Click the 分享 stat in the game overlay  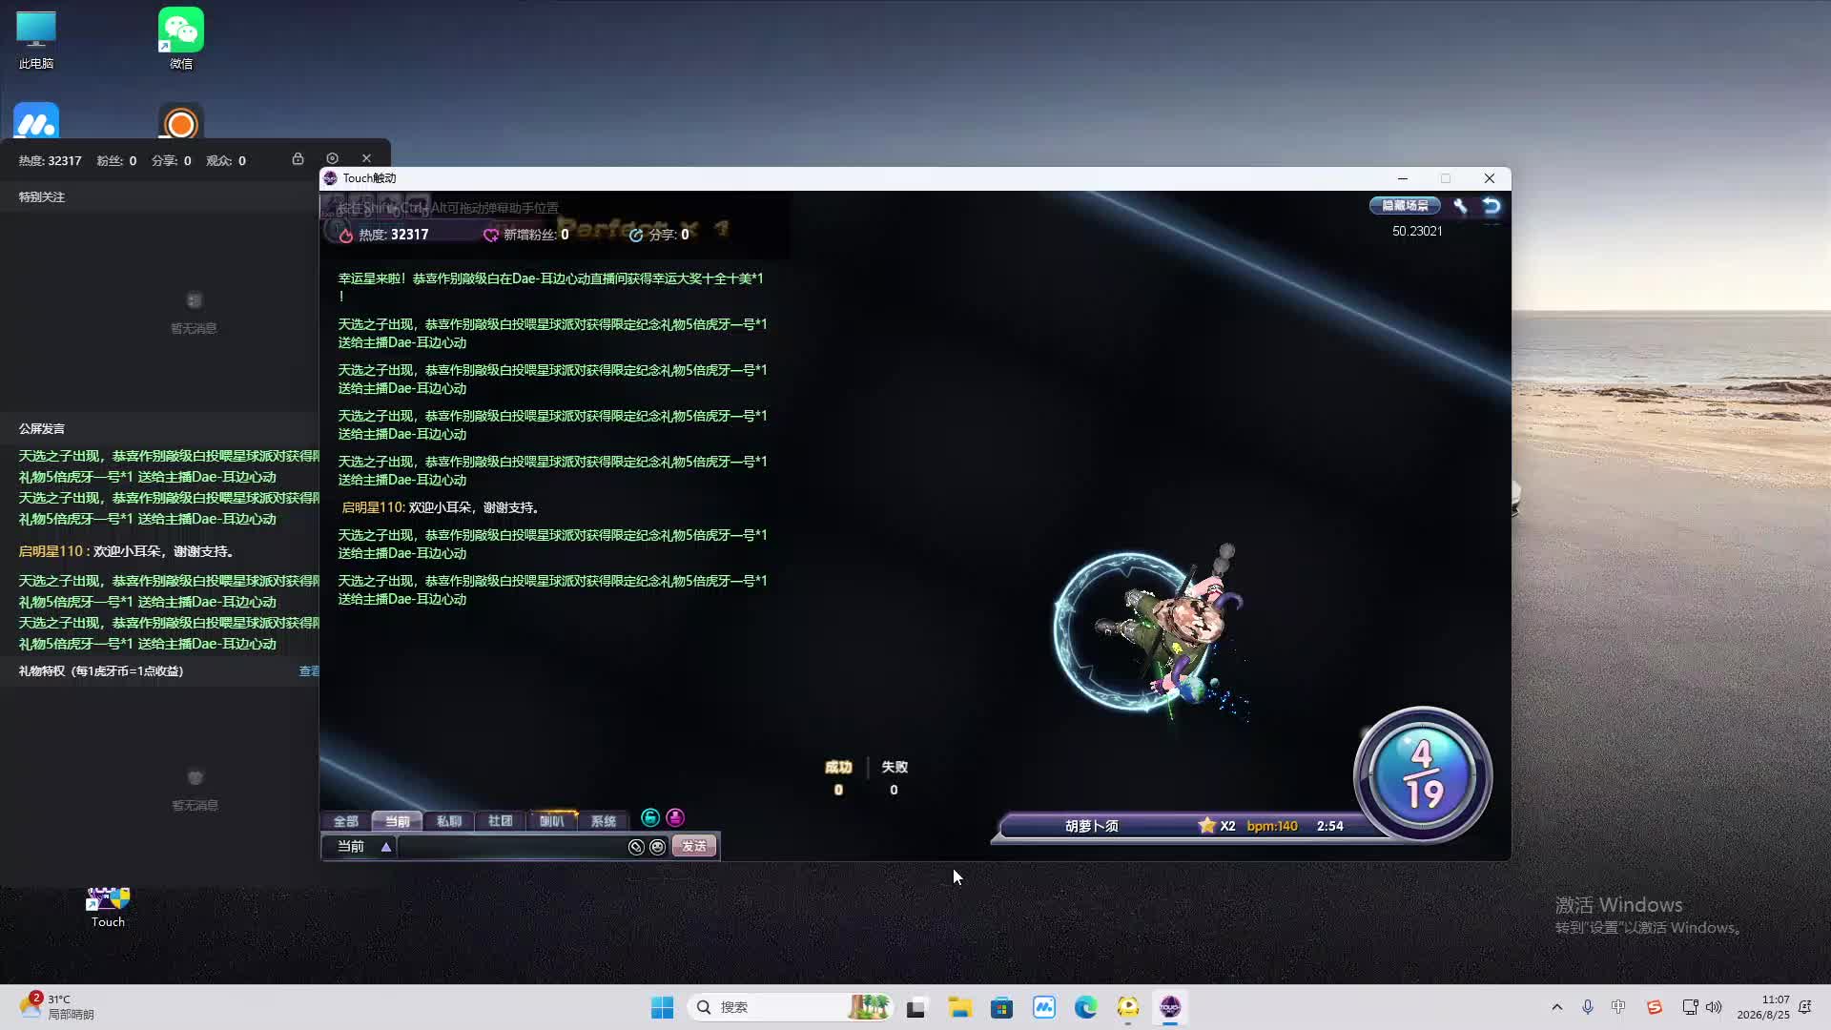(659, 235)
